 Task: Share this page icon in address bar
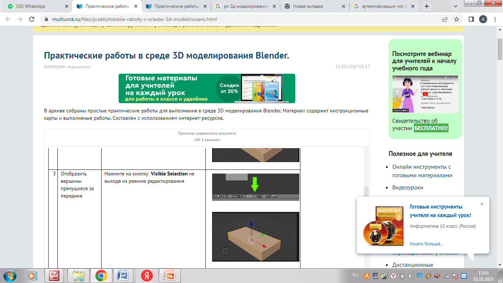pyautogui.click(x=445, y=19)
